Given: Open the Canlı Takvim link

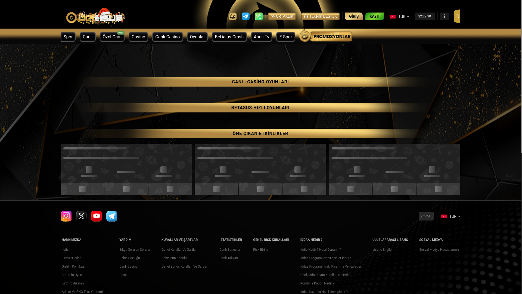Looking at the screenshot, I should (x=229, y=258).
